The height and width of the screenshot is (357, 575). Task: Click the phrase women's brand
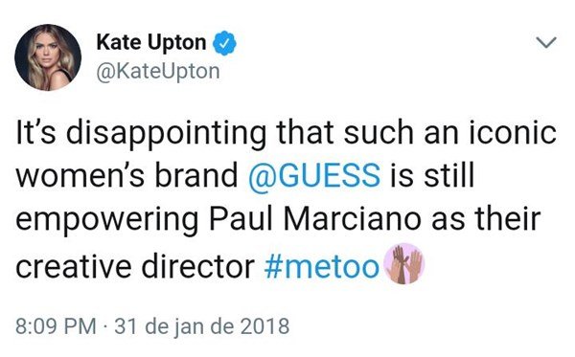126,175
